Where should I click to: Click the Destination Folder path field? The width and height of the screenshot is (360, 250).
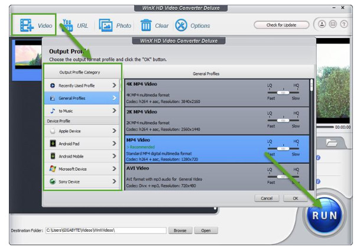point(106,230)
